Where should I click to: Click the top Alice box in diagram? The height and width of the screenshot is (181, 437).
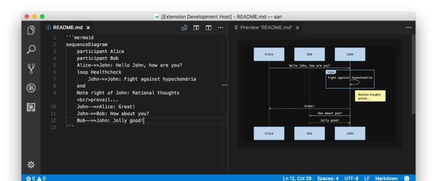(x=269, y=54)
